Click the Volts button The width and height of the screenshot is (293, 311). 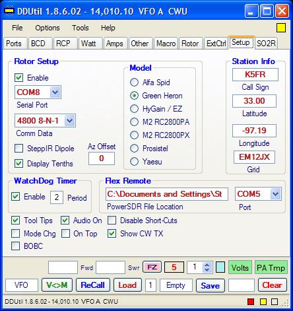240,267
